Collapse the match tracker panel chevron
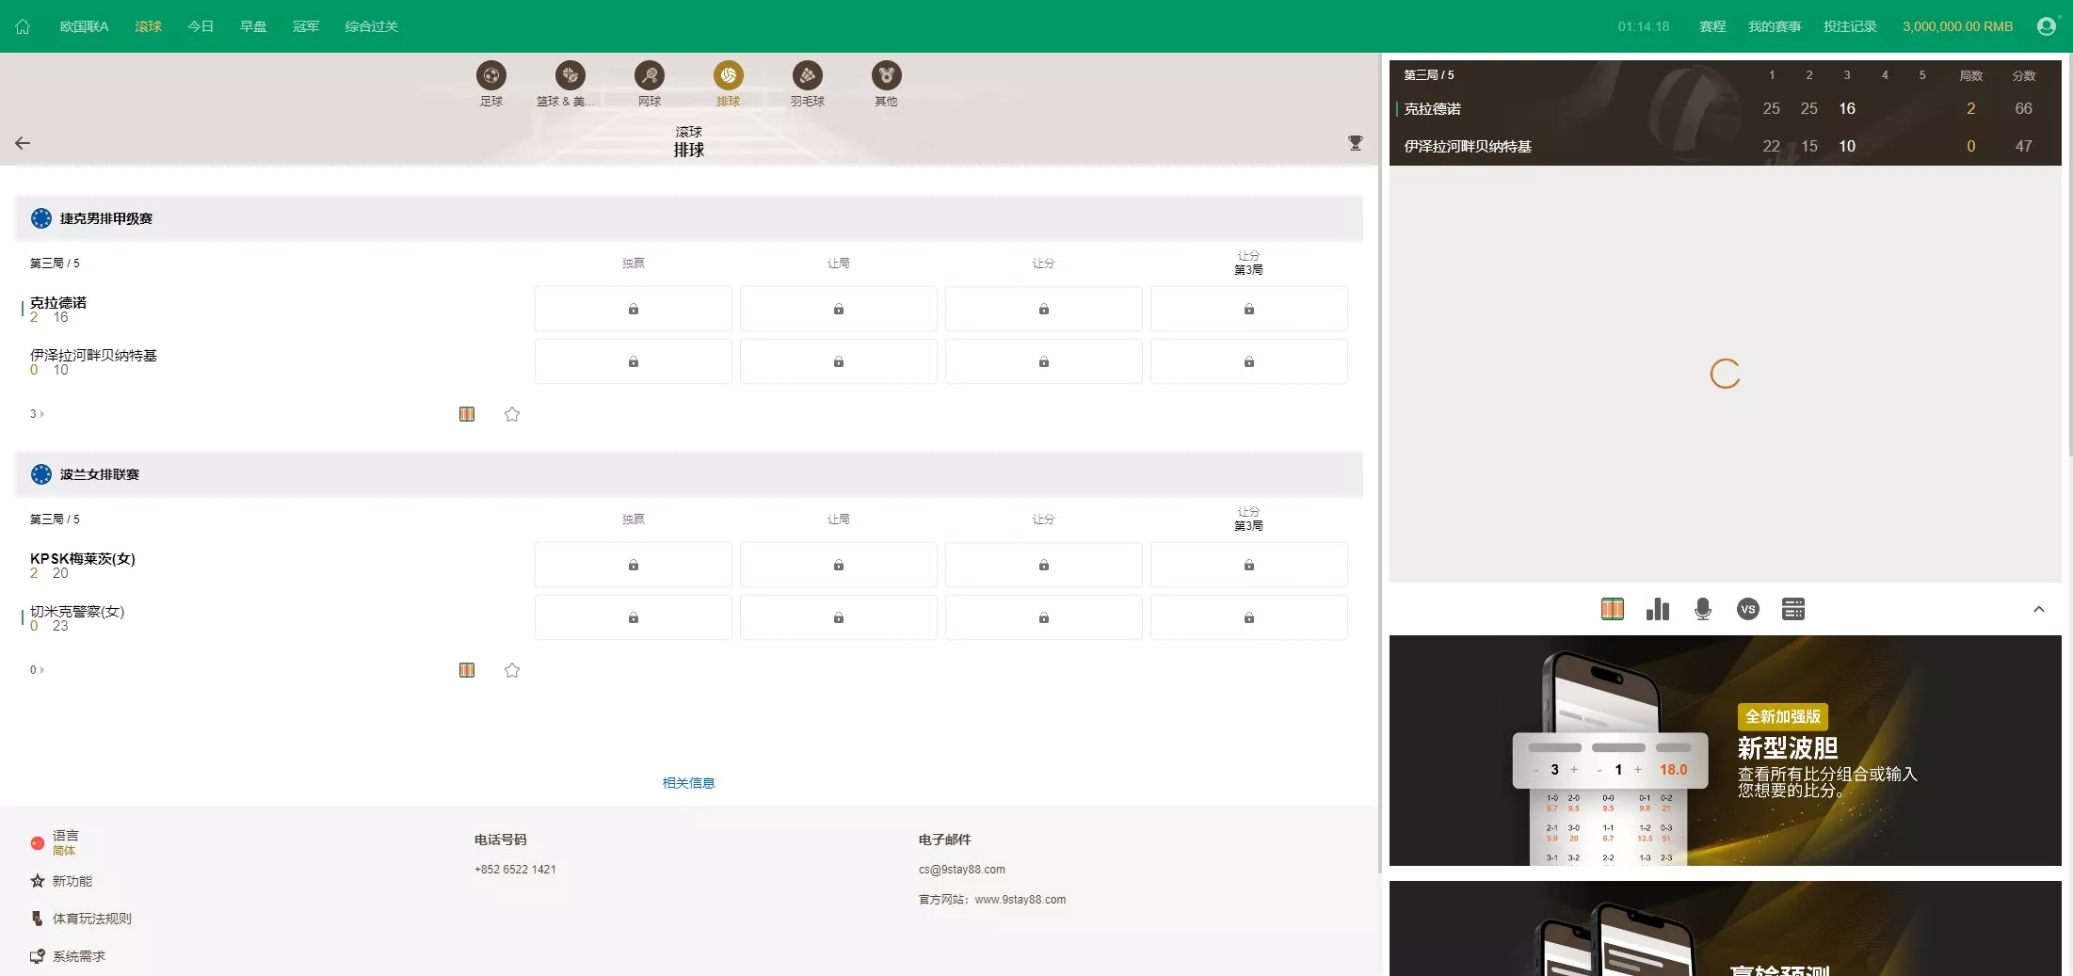This screenshot has height=976, width=2073. pyautogui.click(x=2038, y=610)
